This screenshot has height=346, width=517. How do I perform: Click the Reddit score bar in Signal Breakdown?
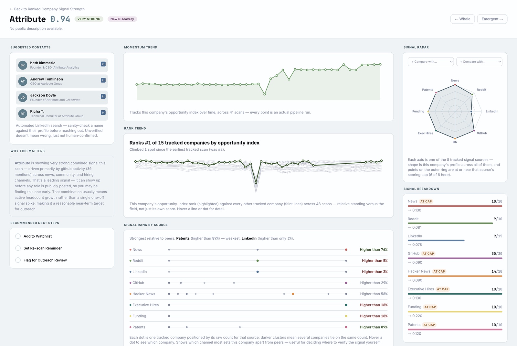[x=450, y=223]
